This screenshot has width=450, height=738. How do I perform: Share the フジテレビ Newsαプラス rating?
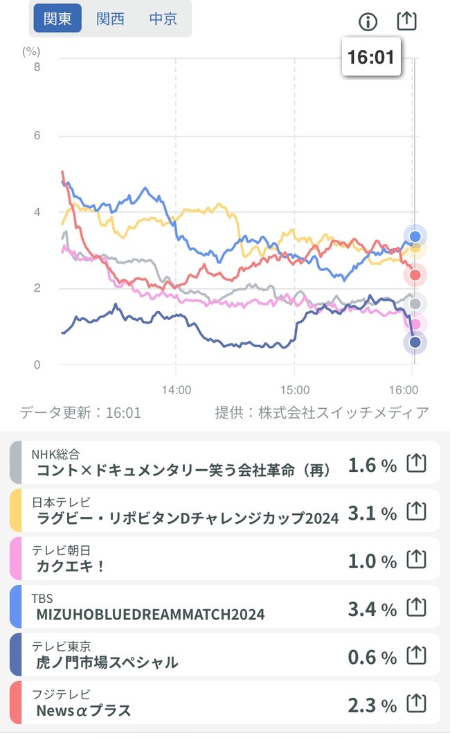click(416, 703)
